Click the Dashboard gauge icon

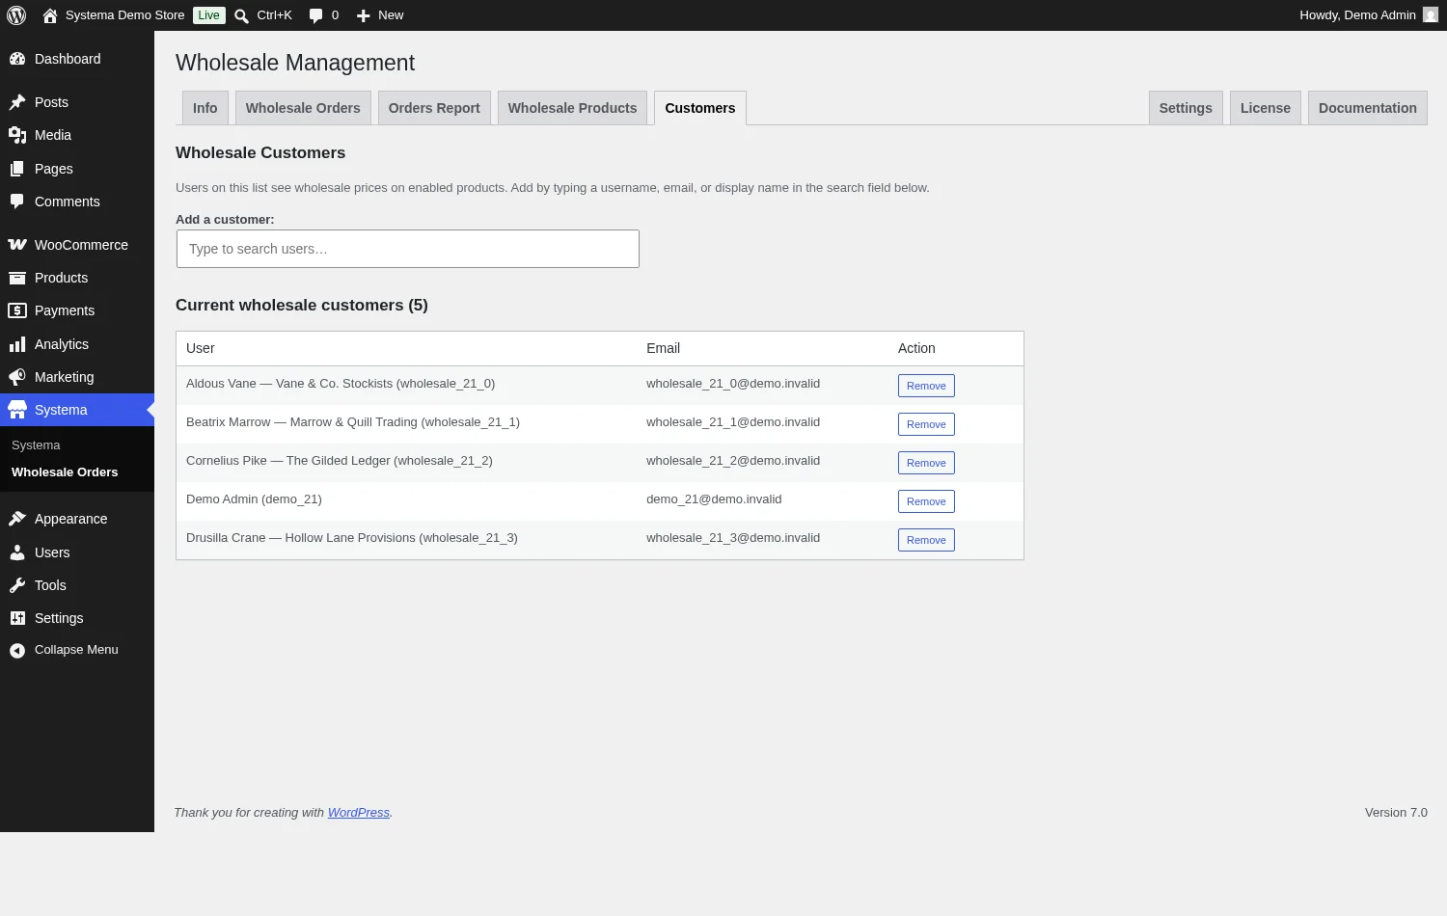[x=17, y=59]
